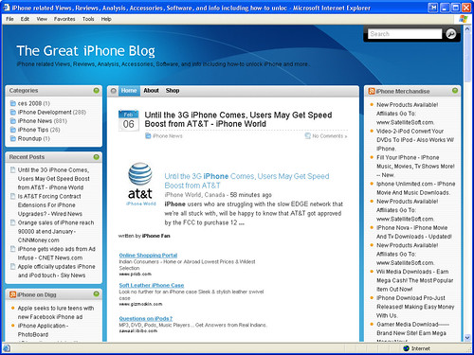The image size is (474, 355).
Task: Open the Favorites menu
Action: (64, 19)
